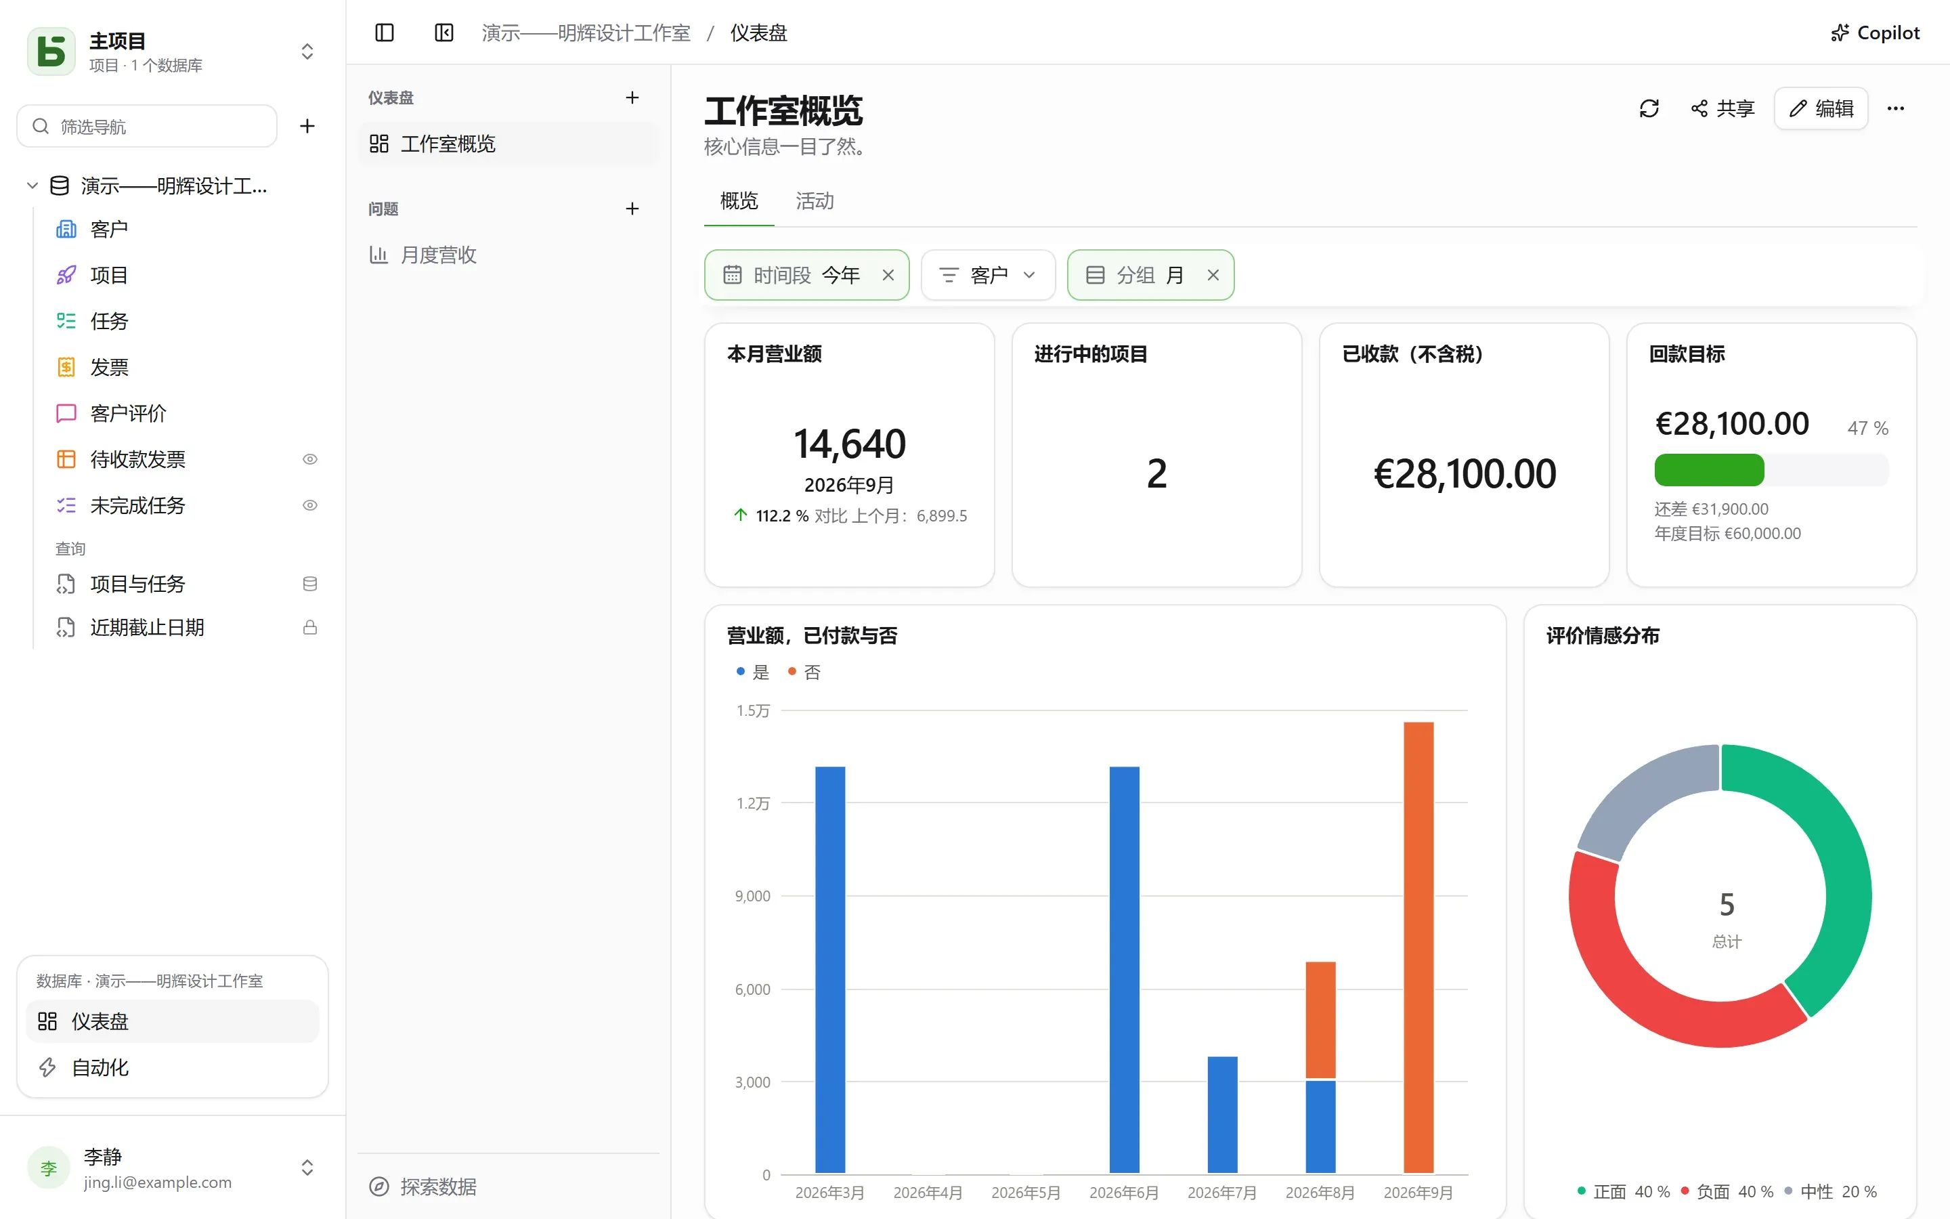Click the green 回款目标 progress bar

coord(1709,469)
